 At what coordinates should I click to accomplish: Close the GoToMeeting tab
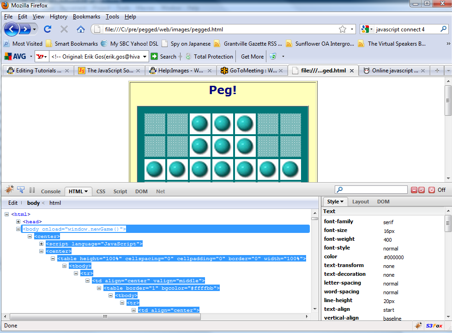[281, 71]
